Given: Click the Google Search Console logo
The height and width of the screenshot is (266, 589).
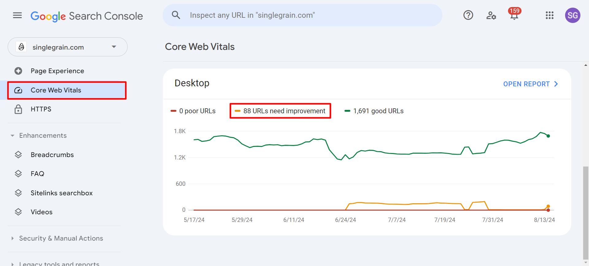Looking at the screenshot, I should coord(87,16).
